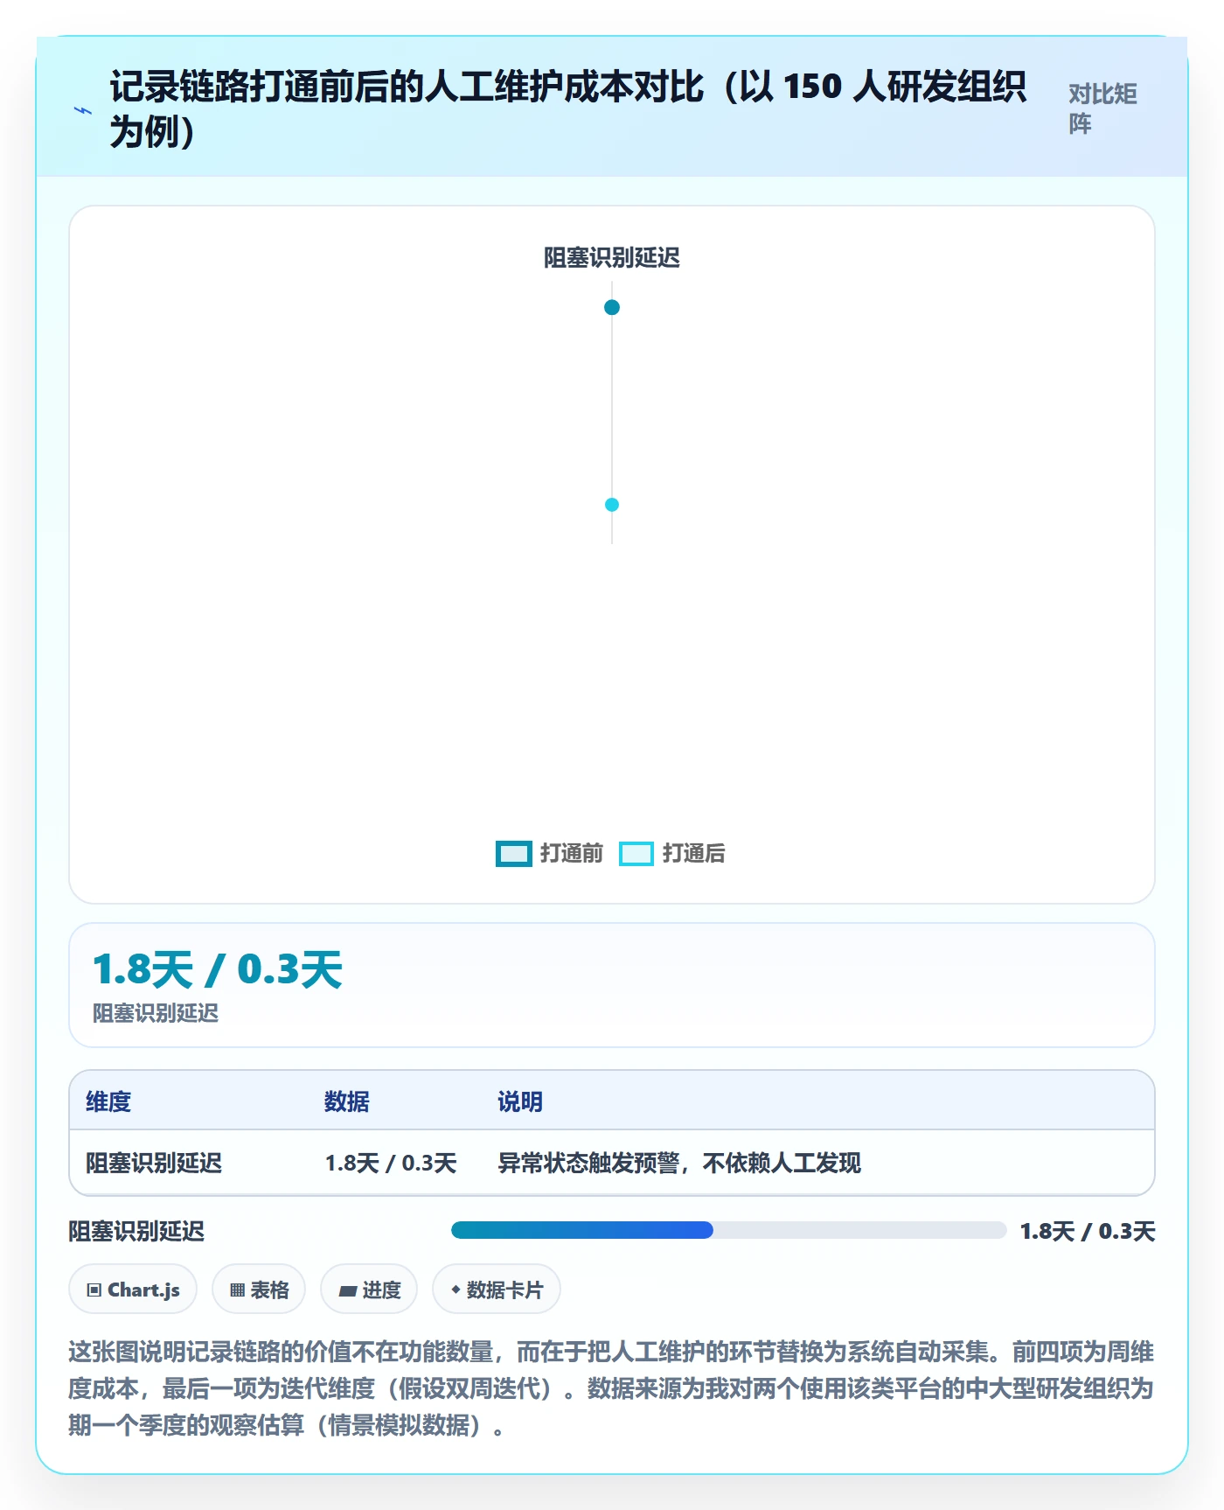Viewport: 1224px width, 1510px height.
Task: Click the 维度 table column header
Action: coord(108,1101)
